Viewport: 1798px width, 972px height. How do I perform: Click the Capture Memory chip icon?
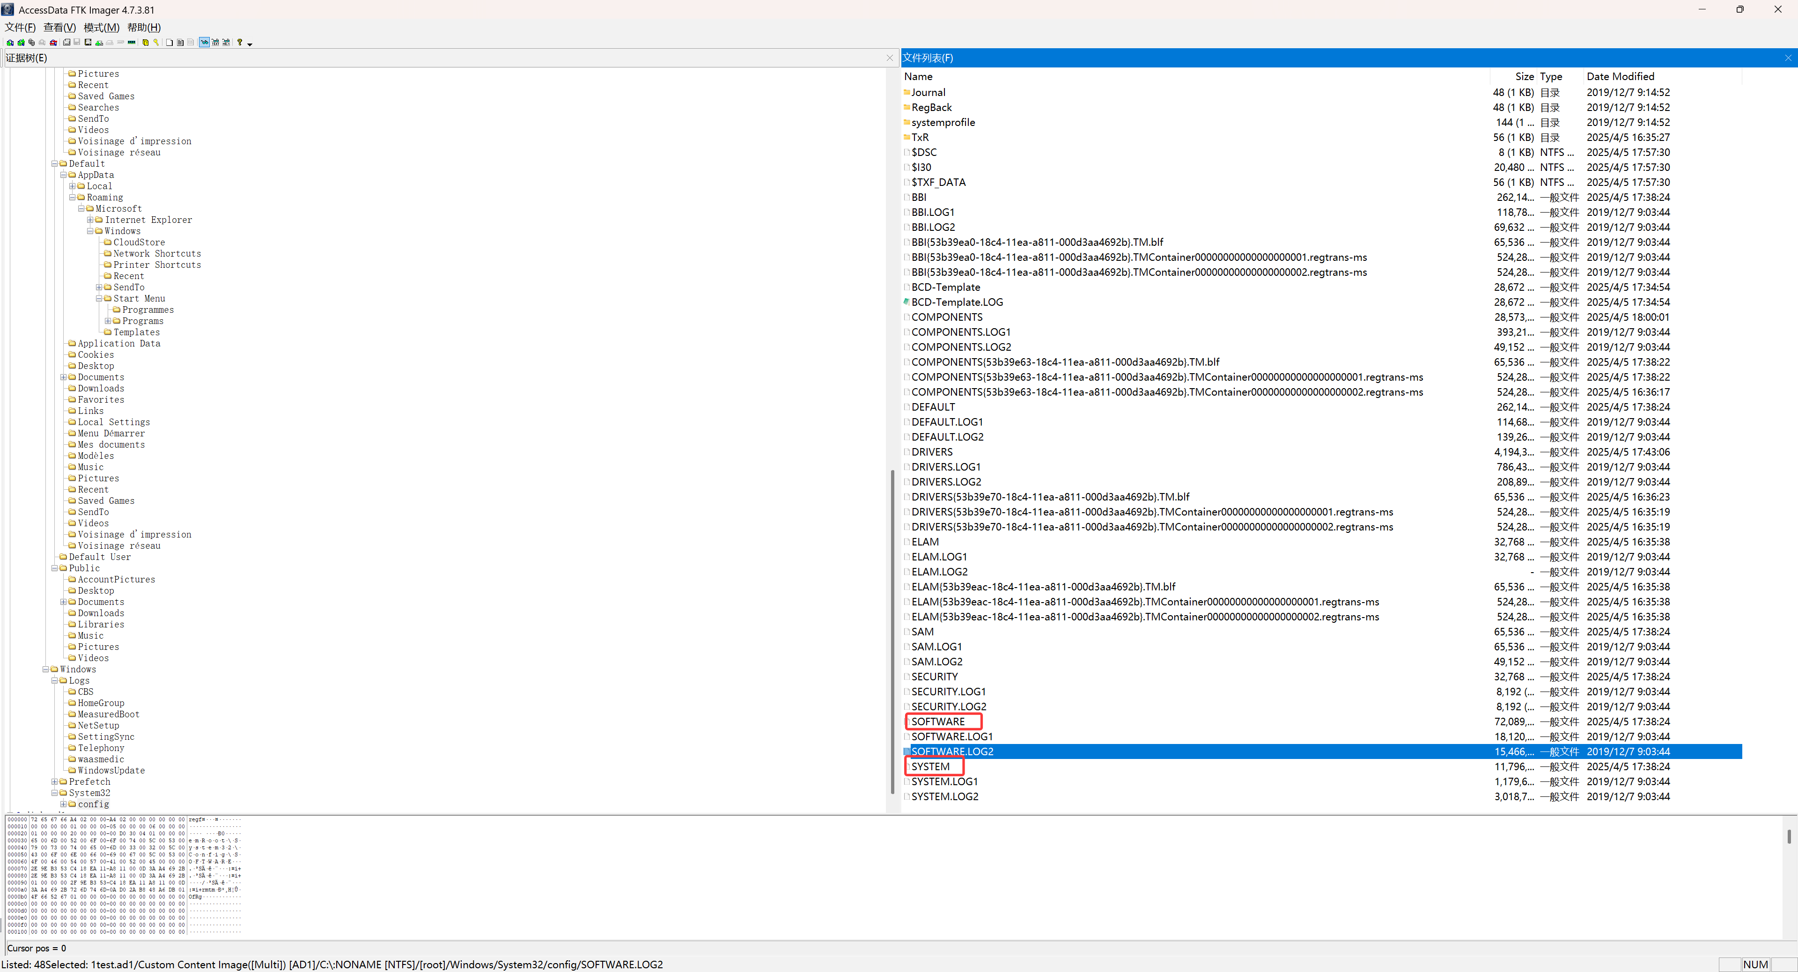coord(131,43)
